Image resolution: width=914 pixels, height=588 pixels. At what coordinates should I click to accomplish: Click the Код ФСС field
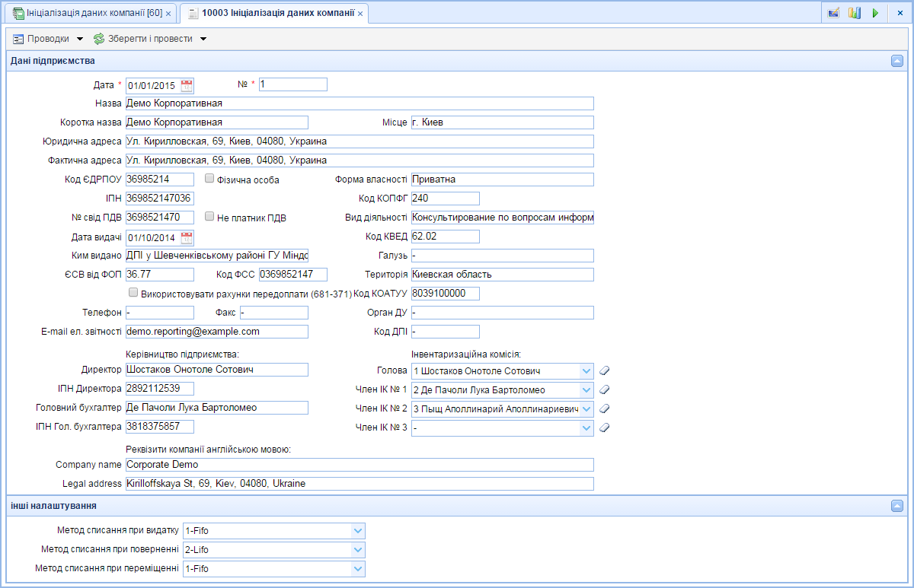(x=293, y=275)
